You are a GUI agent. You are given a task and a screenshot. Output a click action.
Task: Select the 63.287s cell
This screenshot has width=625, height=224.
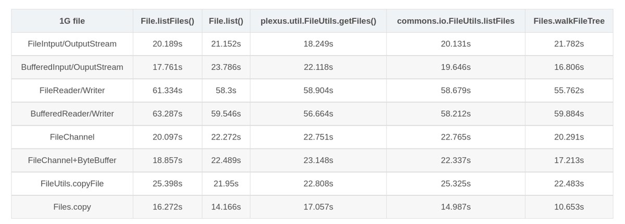167,114
